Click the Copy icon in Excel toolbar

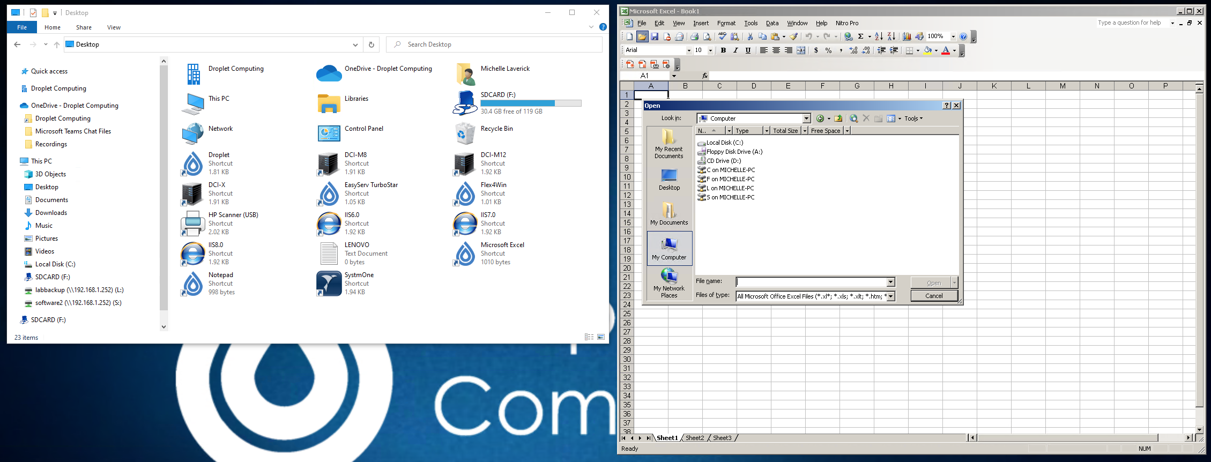762,36
